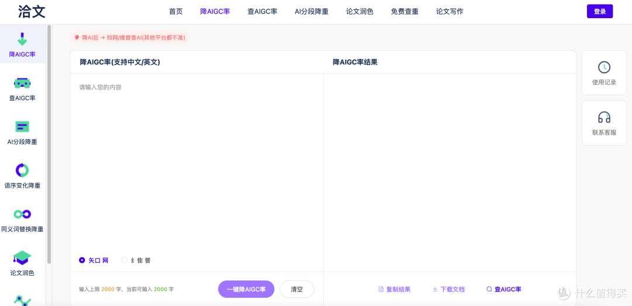Click the 降AIGC率结果 panel heading
This screenshot has width=632, height=306.
[355, 62]
